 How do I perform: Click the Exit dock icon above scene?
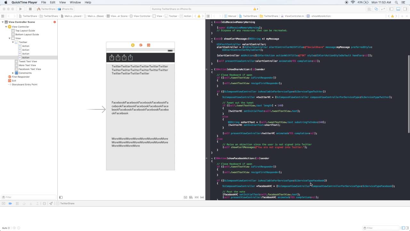149,45
